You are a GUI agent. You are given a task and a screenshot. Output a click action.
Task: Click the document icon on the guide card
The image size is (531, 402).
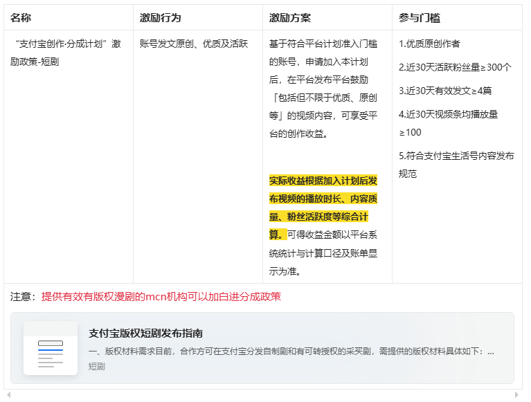coord(51,348)
